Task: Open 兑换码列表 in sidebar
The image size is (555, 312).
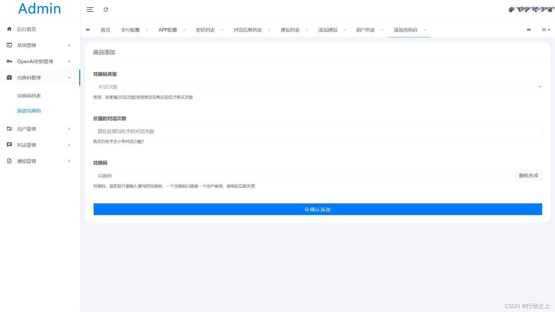Action: [29, 96]
